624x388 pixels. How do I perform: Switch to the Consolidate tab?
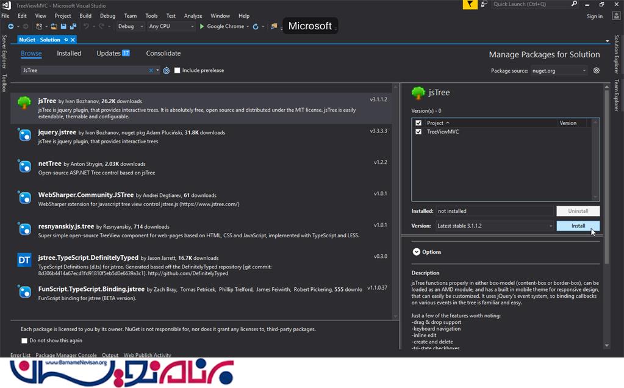tap(163, 53)
